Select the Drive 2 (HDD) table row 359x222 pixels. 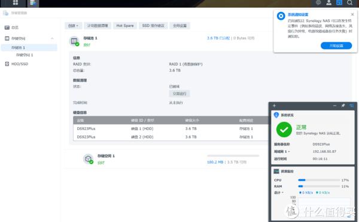(171, 137)
